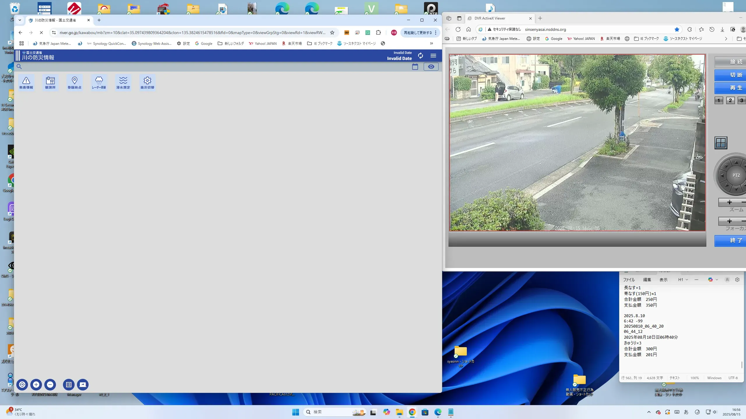Zoom in the map with plus button

click(36, 384)
